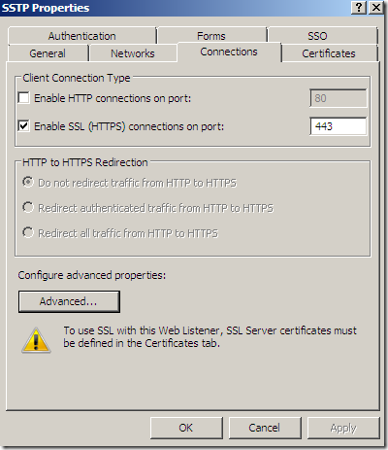Close the SSTP Properties dialog
The height and width of the screenshot is (450, 388).
[x=376, y=8]
